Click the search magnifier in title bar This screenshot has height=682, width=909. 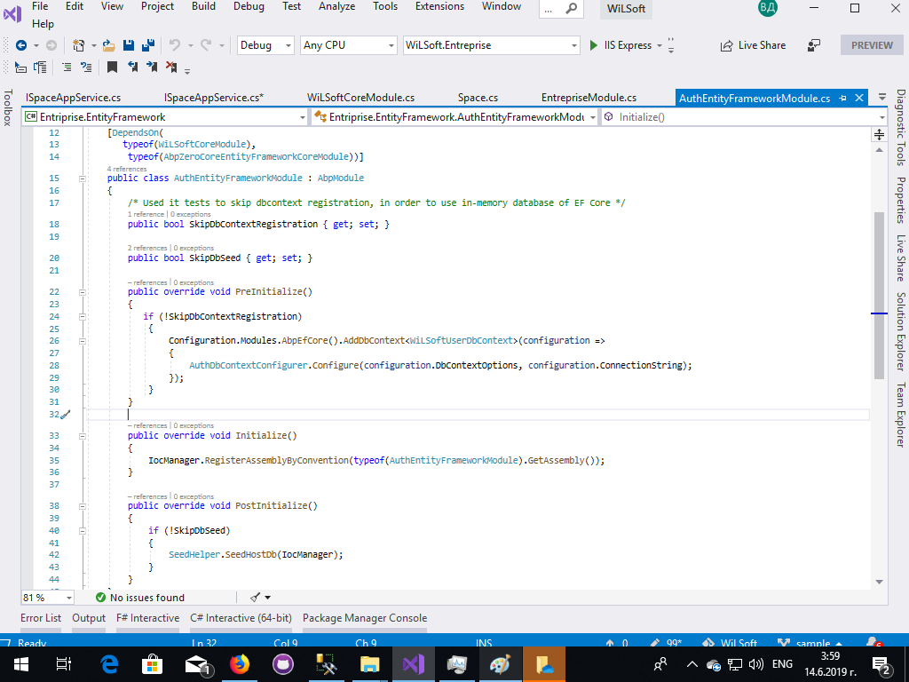pos(572,8)
